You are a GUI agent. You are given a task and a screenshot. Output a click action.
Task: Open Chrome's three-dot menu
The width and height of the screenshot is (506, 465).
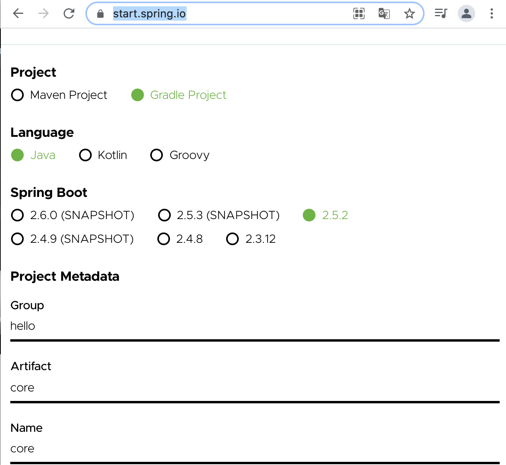(492, 13)
